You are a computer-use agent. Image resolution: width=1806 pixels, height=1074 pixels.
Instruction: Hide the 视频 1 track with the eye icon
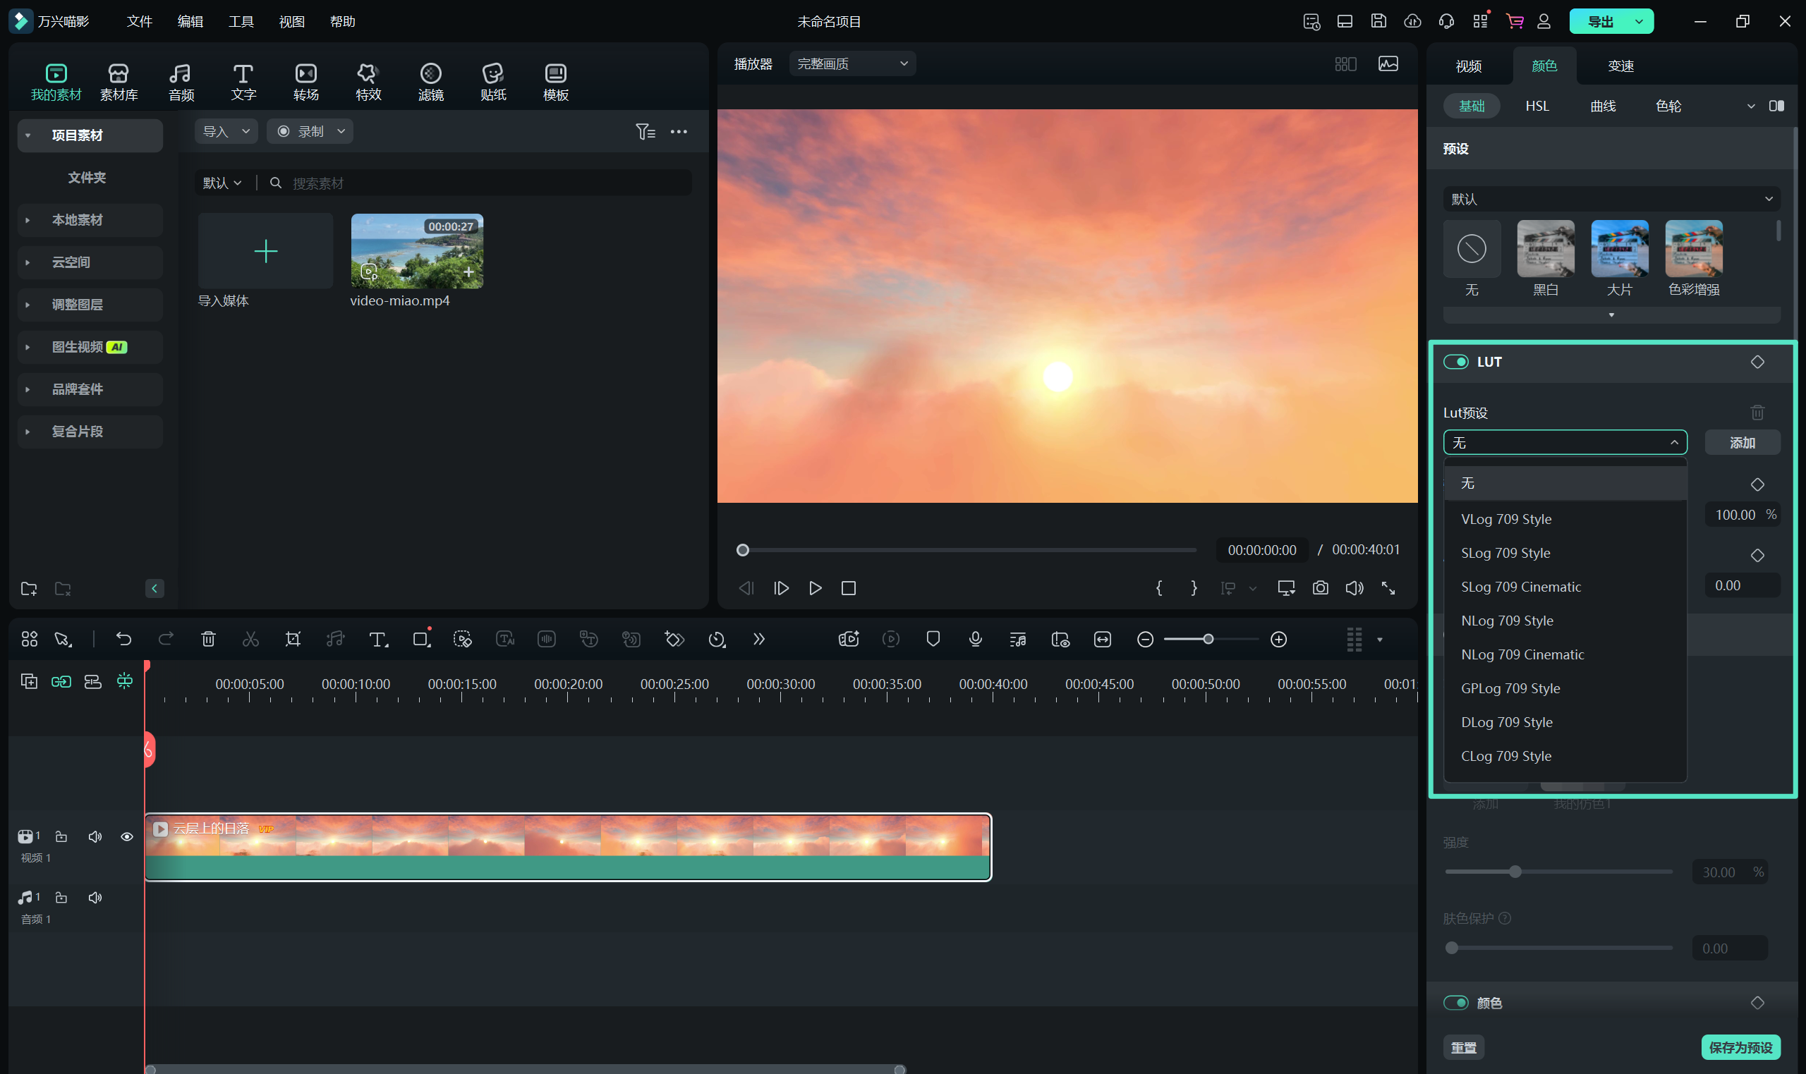(127, 836)
